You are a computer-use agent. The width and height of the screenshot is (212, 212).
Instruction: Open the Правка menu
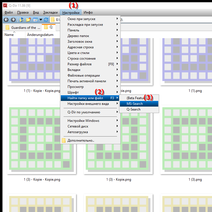[x=23, y=12]
